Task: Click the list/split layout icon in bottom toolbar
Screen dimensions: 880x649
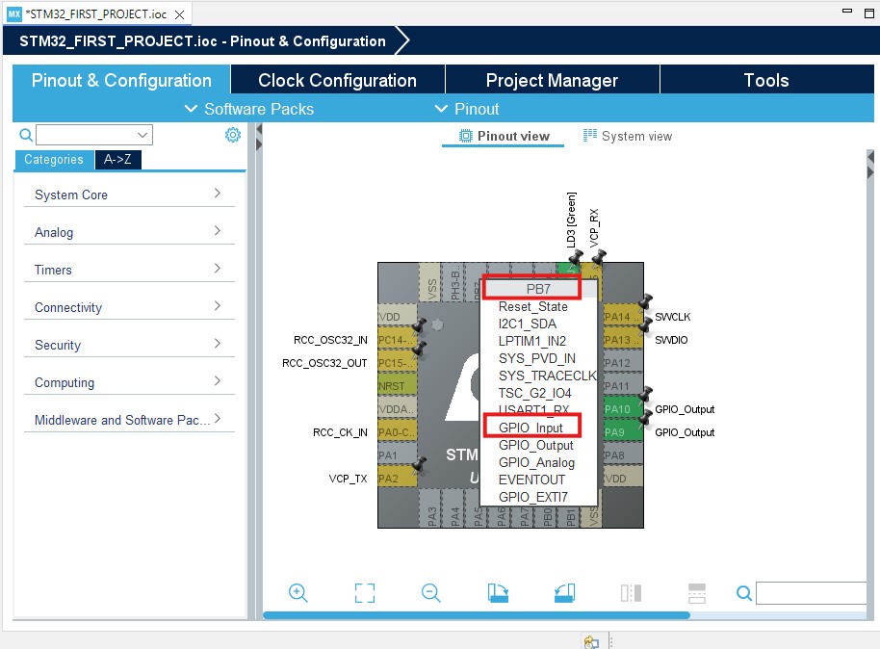Action: 697,593
